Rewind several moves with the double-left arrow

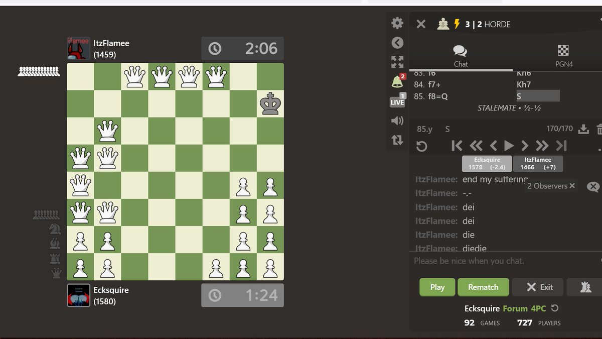click(476, 146)
